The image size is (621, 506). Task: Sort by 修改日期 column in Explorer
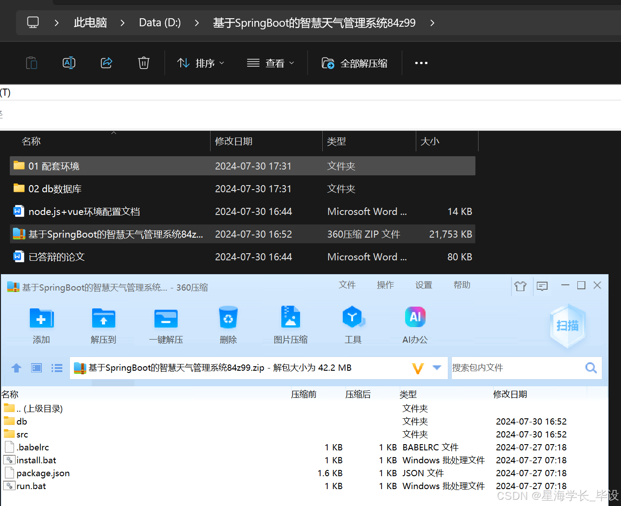[x=234, y=142]
